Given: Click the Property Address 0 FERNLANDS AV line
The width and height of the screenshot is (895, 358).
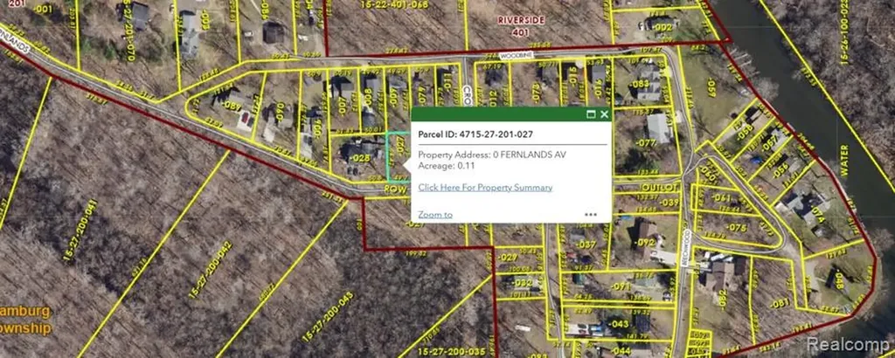Looking at the screenshot, I should tap(493, 155).
